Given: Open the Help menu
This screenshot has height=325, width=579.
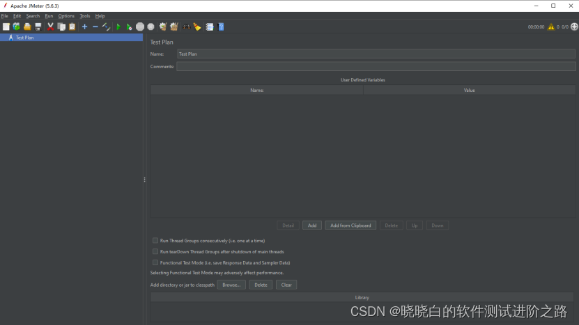Looking at the screenshot, I should coord(100,16).
